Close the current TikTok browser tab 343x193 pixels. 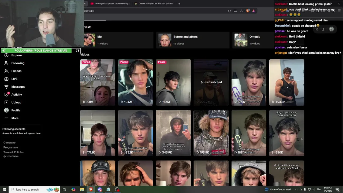pos(85,3)
